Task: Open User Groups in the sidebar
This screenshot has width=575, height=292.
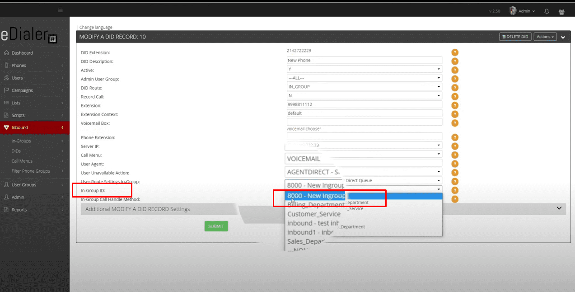Action: pos(34,185)
